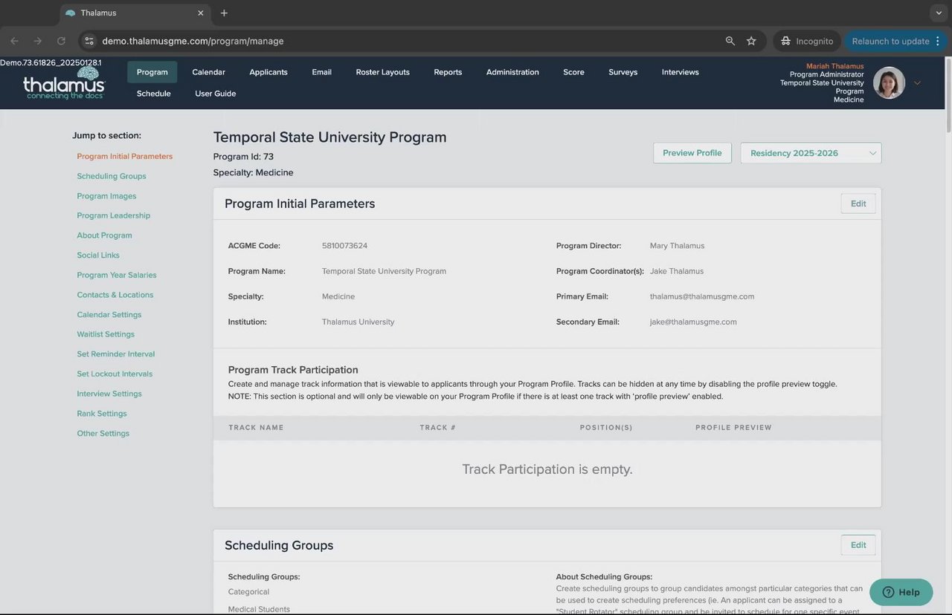Jump to Calendar Settings section
The image size is (952, 615).
[x=109, y=315]
